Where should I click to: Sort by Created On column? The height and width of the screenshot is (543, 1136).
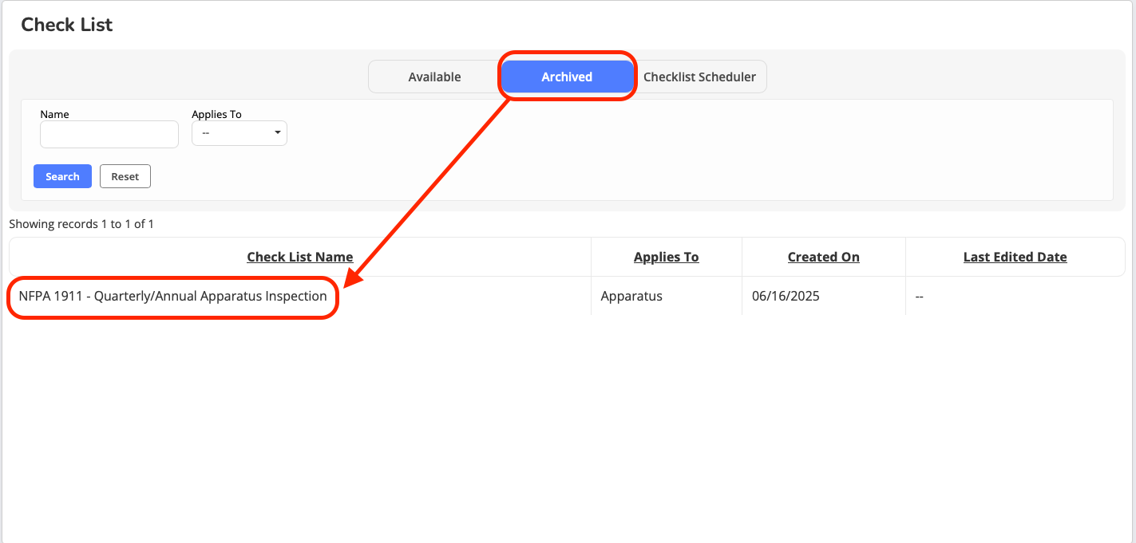point(823,257)
